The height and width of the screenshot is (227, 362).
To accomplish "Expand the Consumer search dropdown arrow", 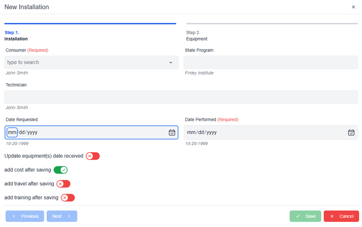I will [171, 62].
